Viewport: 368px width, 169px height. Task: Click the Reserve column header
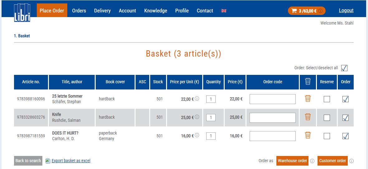(x=327, y=82)
